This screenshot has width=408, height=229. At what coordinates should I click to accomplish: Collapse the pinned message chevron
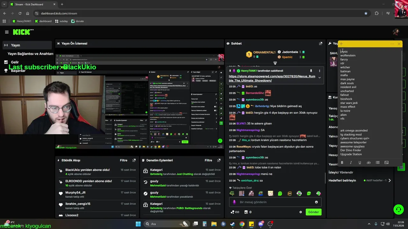pos(319,77)
